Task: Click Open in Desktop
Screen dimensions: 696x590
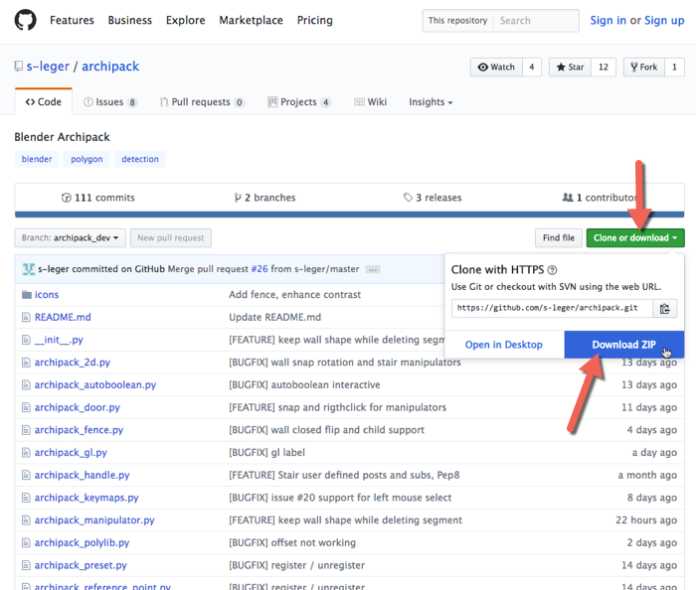Action: point(504,345)
